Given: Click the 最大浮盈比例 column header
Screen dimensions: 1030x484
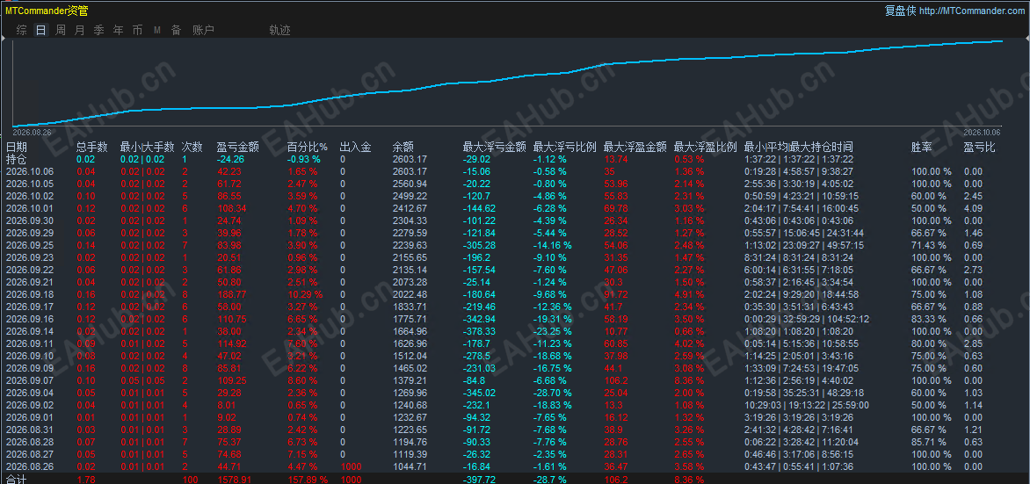Looking at the screenshot, I should coord(706,147).
